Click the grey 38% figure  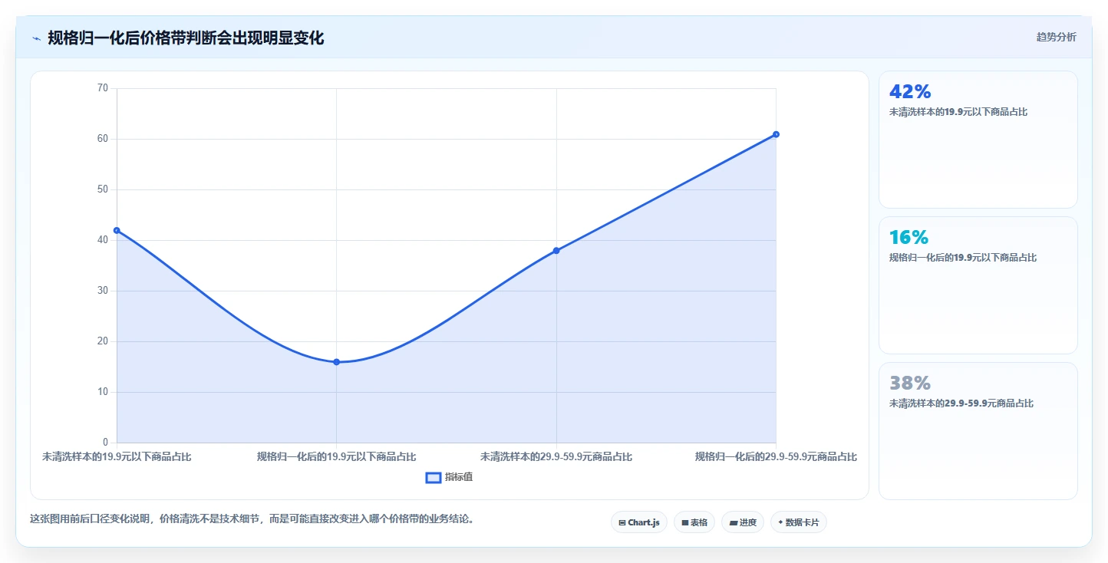click(x=910, y=383)
